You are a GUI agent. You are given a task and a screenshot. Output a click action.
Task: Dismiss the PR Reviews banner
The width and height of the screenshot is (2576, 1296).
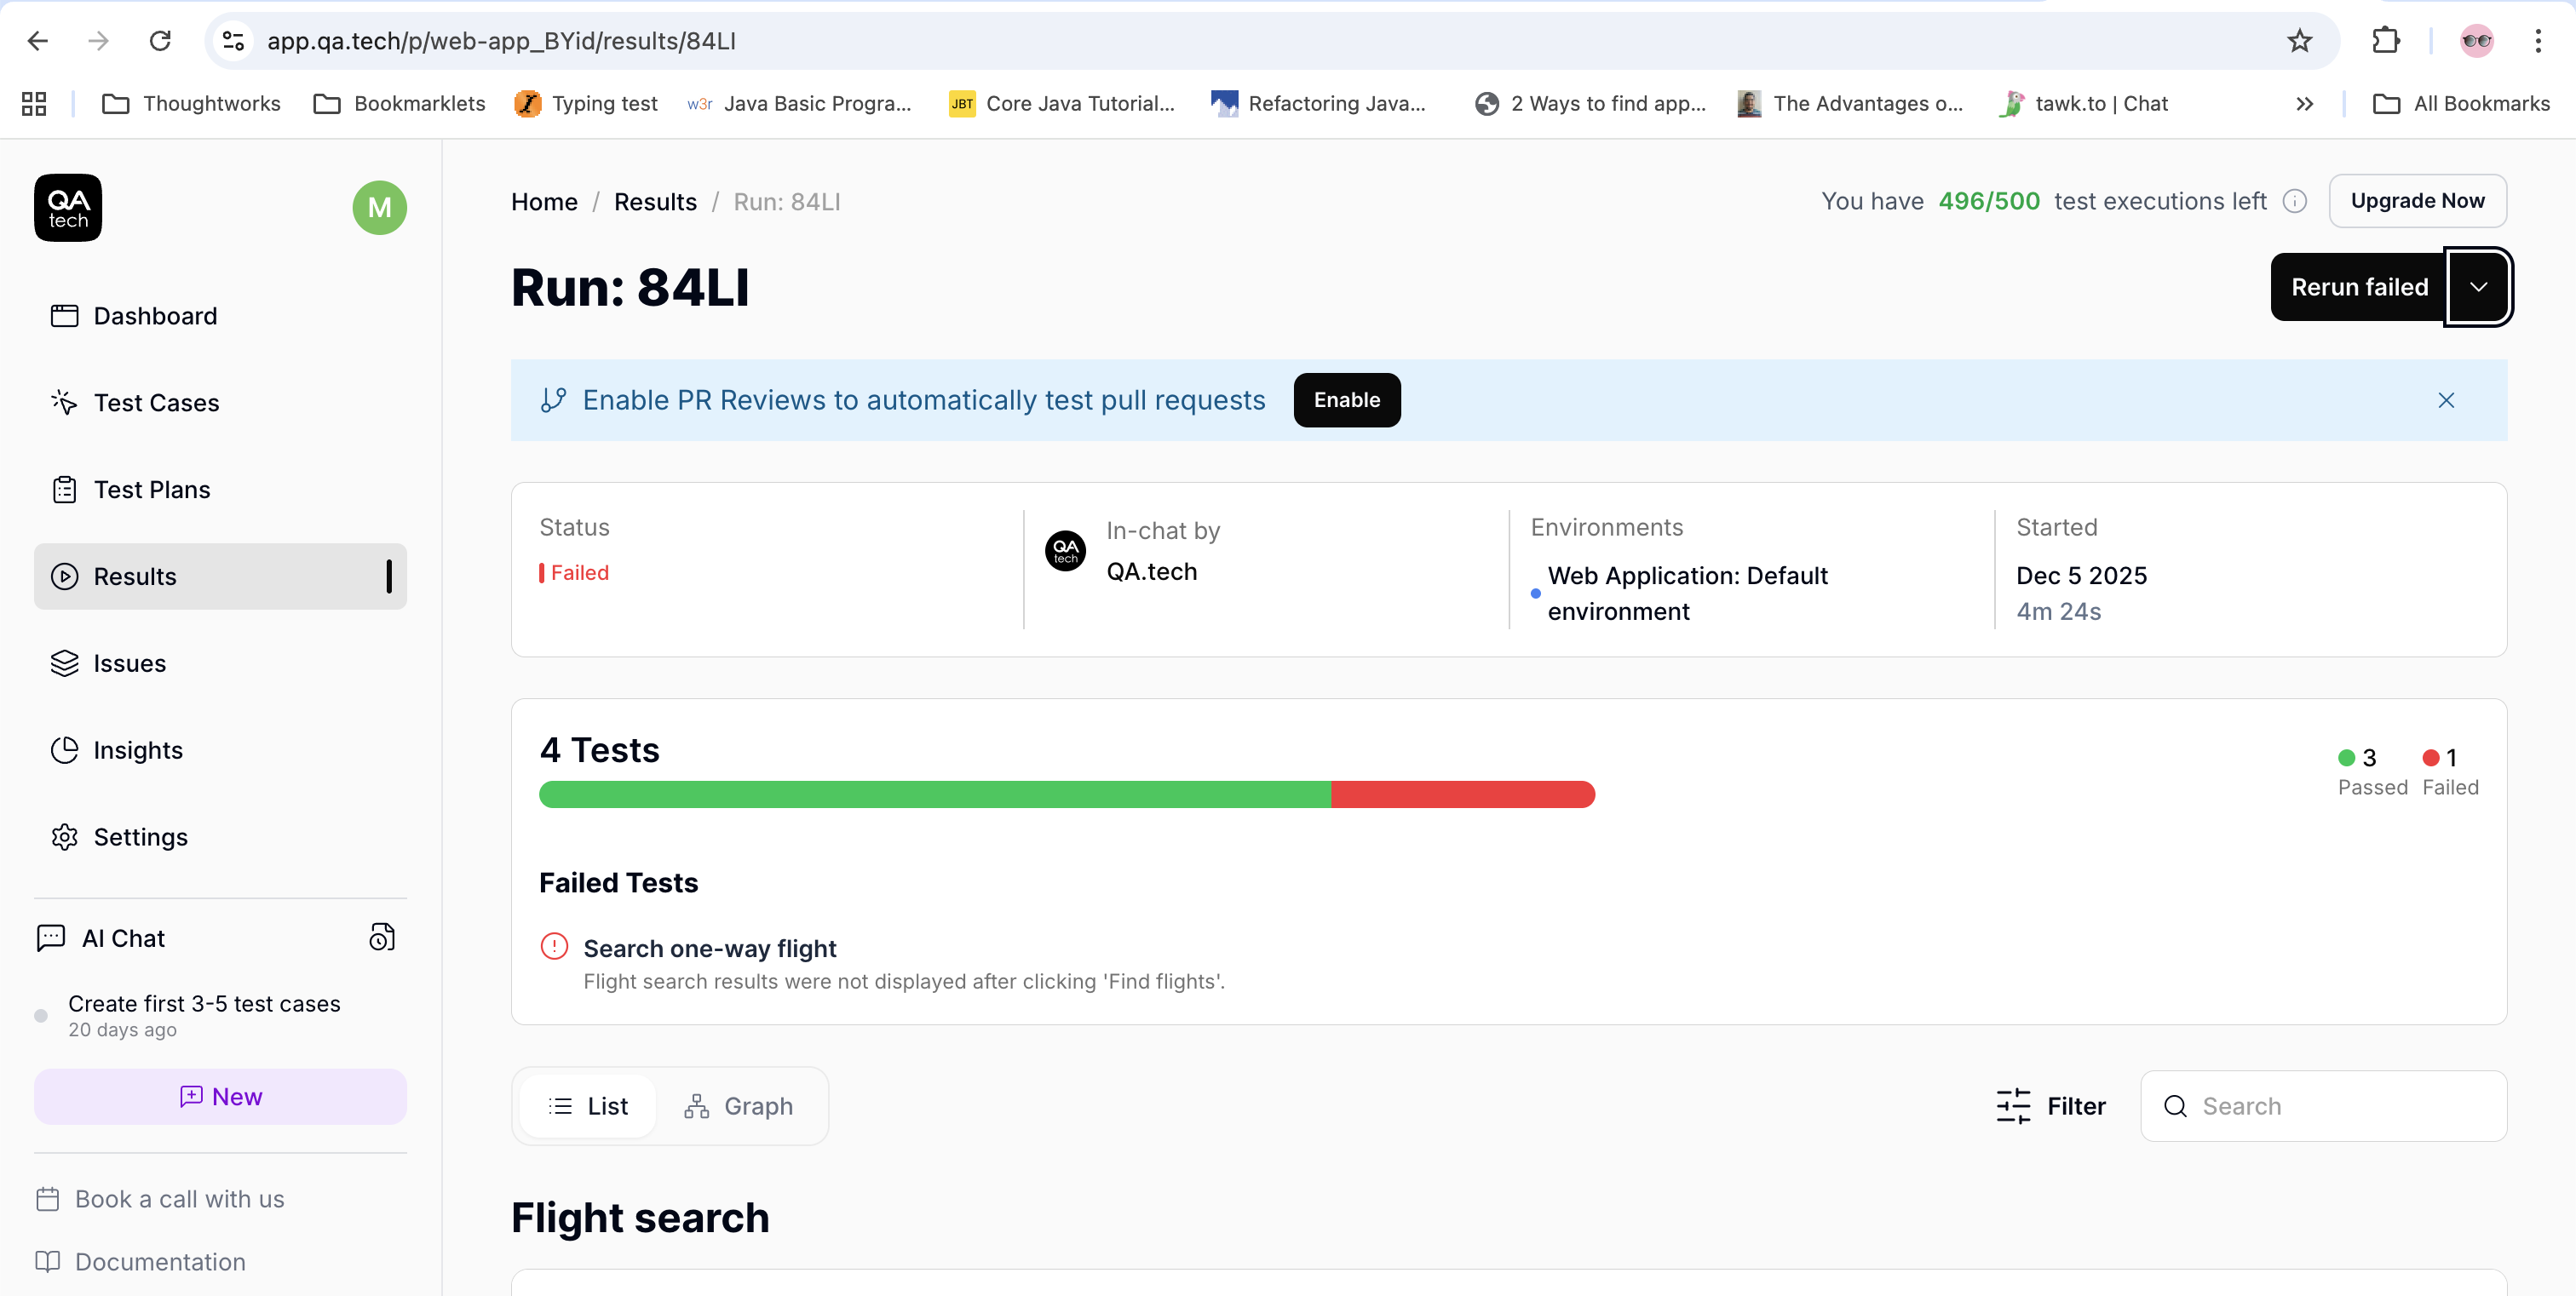[x=2445, y=399]
